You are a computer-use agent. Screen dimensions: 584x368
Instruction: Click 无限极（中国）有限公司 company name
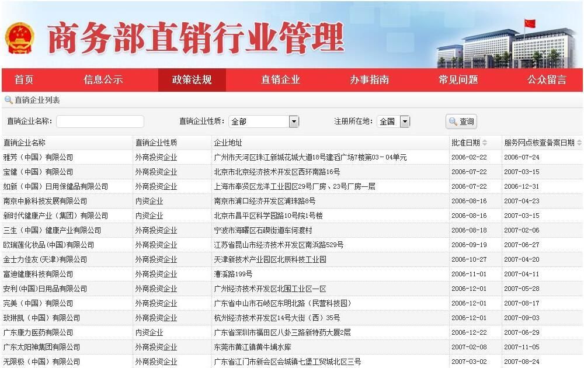coord(41,362)
